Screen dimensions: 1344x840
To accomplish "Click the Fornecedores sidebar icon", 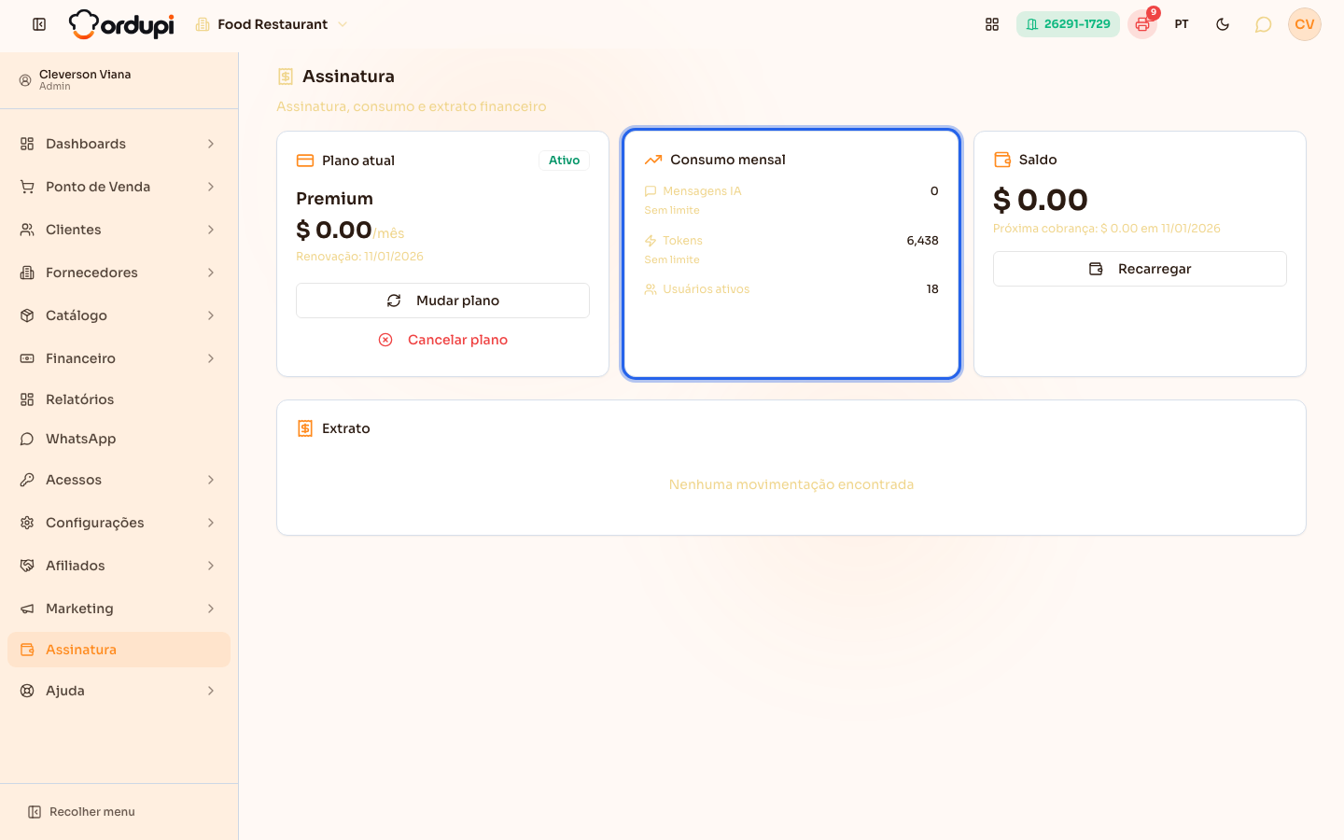I will tap(27, 273).
